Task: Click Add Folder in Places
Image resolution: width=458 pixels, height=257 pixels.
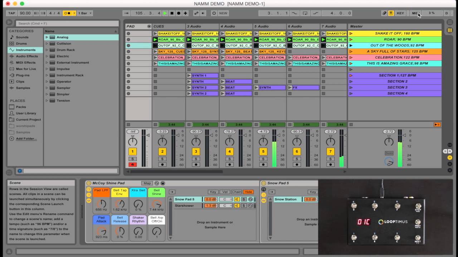Action: 26,138
